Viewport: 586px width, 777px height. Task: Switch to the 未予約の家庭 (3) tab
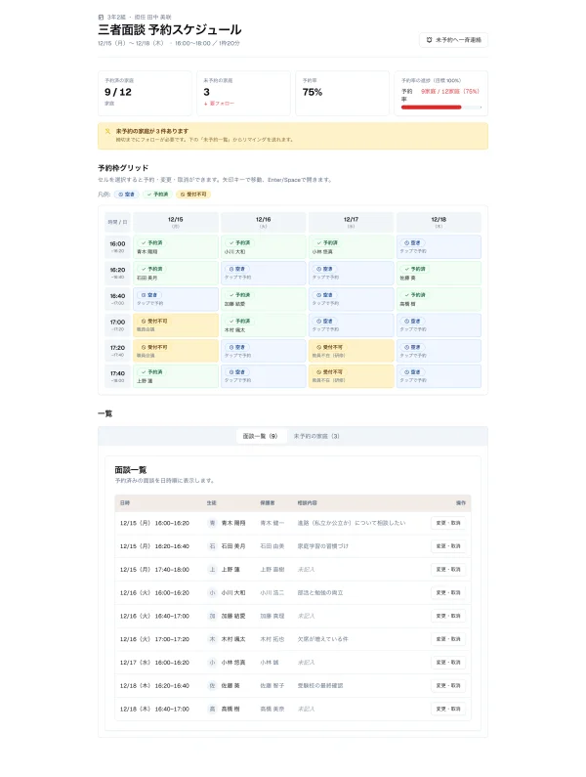coord(316,436)
